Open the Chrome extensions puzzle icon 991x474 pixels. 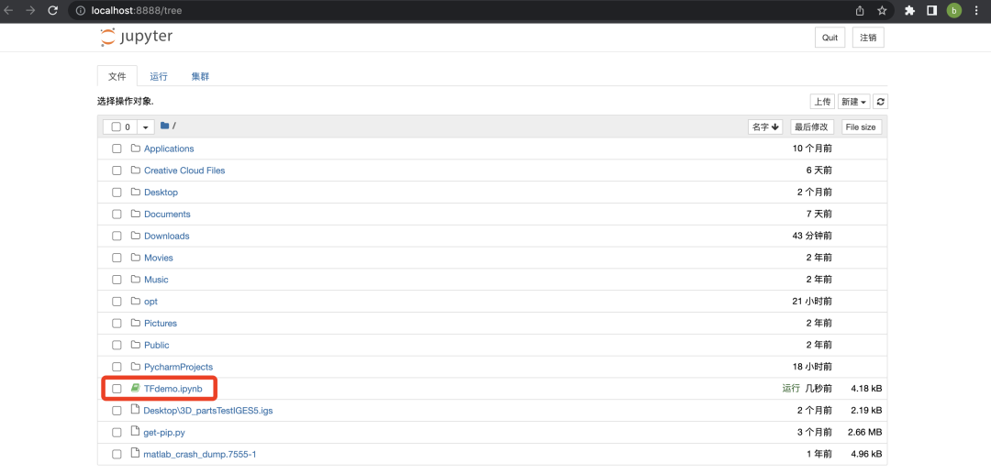[910, 10]
